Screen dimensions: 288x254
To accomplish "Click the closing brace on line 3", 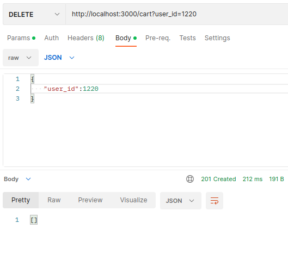I will pyautogui.click(x=32, y=98).
